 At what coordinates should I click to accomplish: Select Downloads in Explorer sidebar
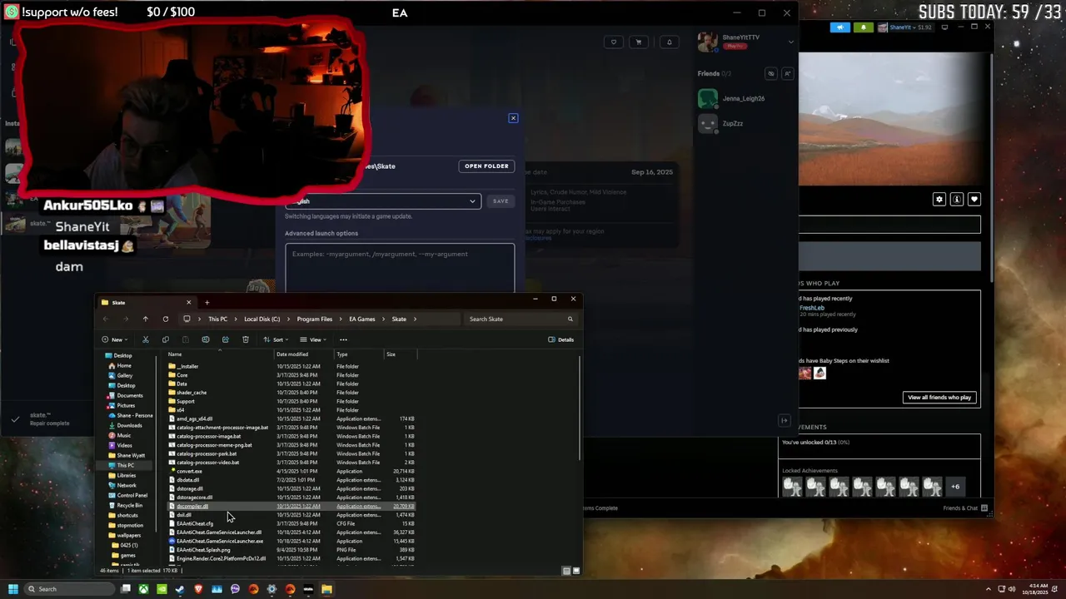pyautogui.click(x=129, y=425)
